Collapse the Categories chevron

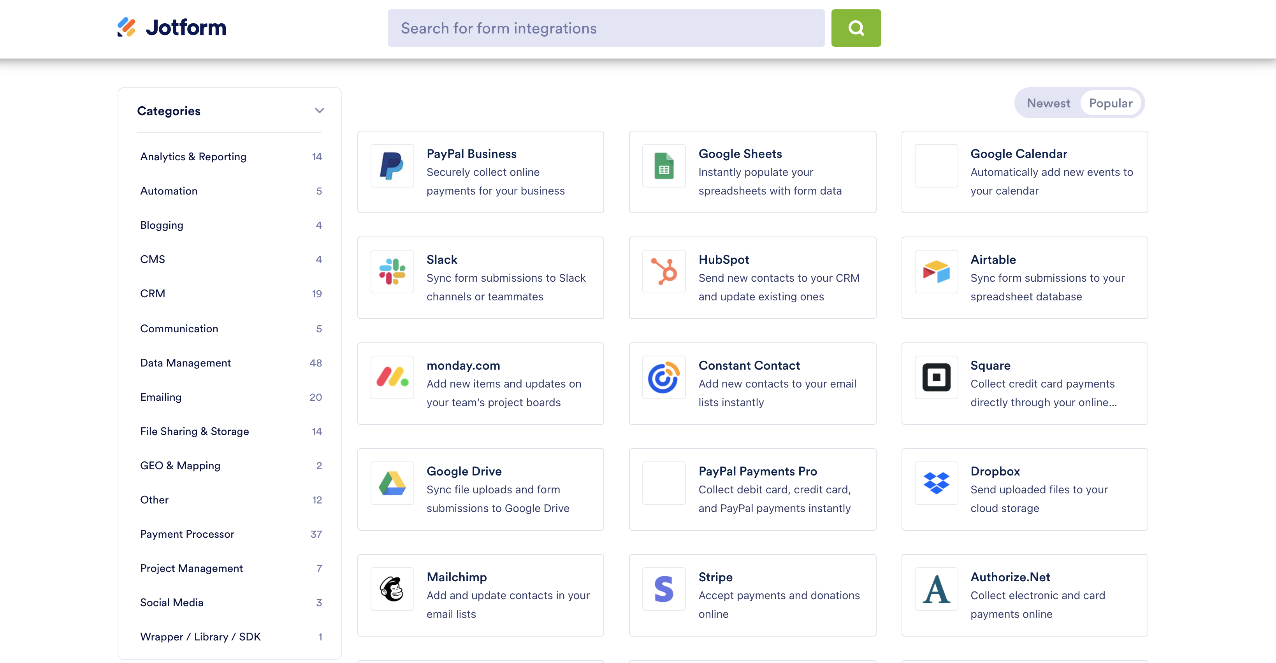click(x=320, y=110)
